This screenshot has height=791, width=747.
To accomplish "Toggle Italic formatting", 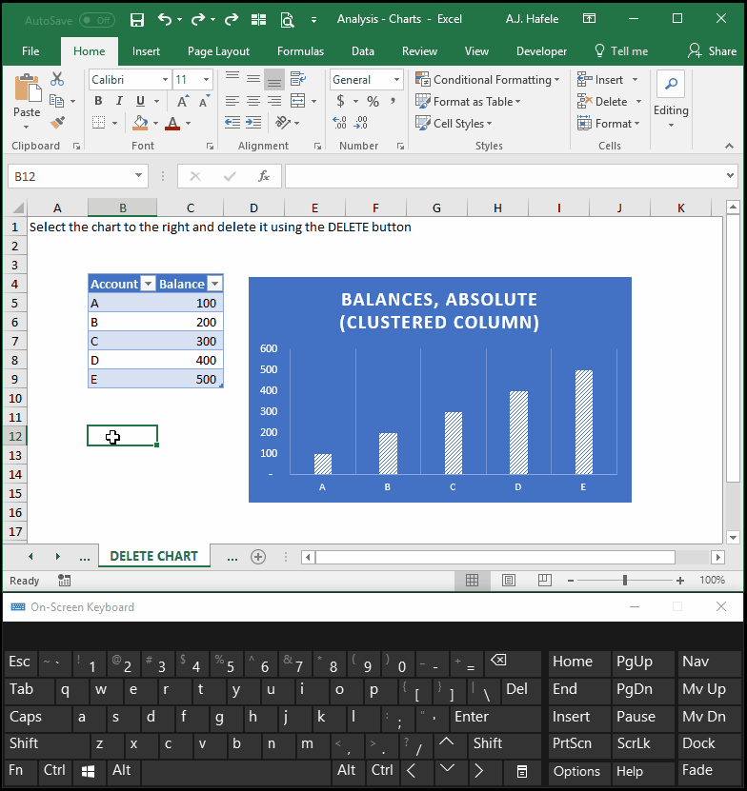I will [x=119, y=101].
